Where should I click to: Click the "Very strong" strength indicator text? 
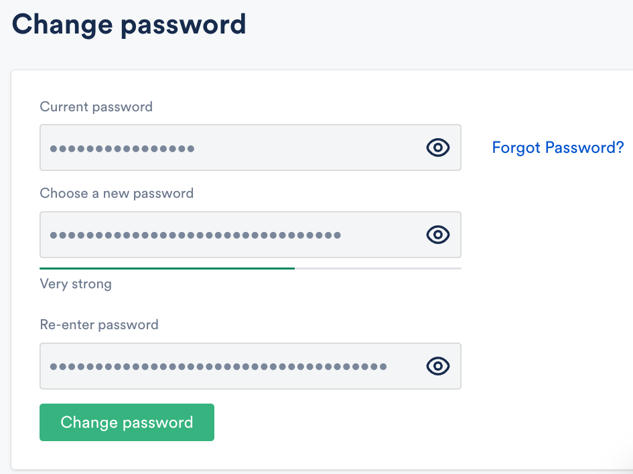coord(76,284)
